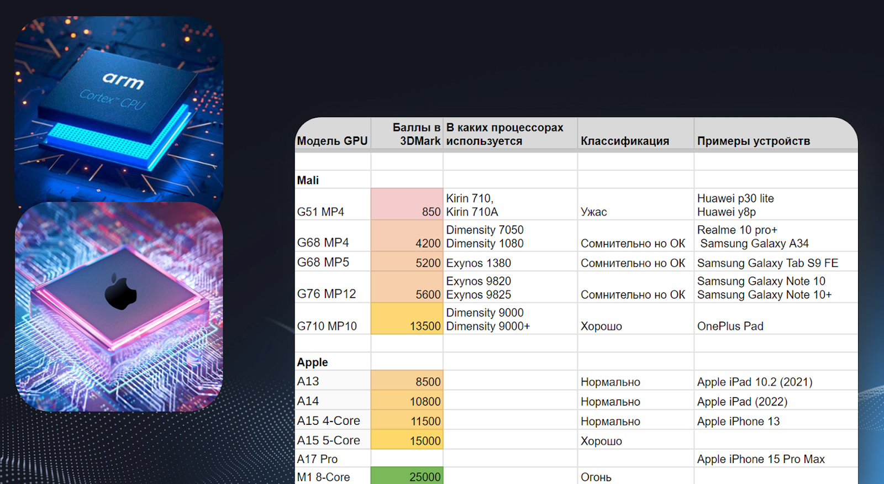Screen dimensions: 884x484
Task: Select the 'Баллы в 3DMark' column header
Action: (407, 134)
